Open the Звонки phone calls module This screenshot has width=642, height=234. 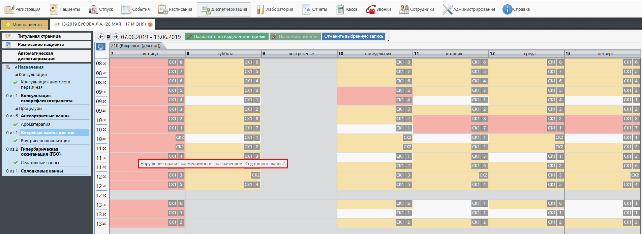[x=378, y=9]
